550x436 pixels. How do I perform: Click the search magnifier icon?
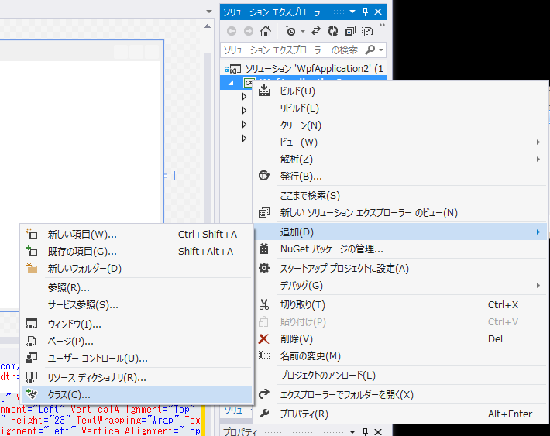pos(370,50)
